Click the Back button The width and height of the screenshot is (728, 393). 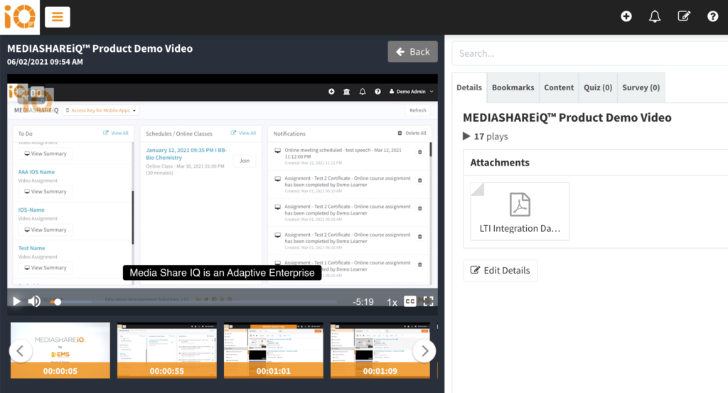tap(412, 52)
